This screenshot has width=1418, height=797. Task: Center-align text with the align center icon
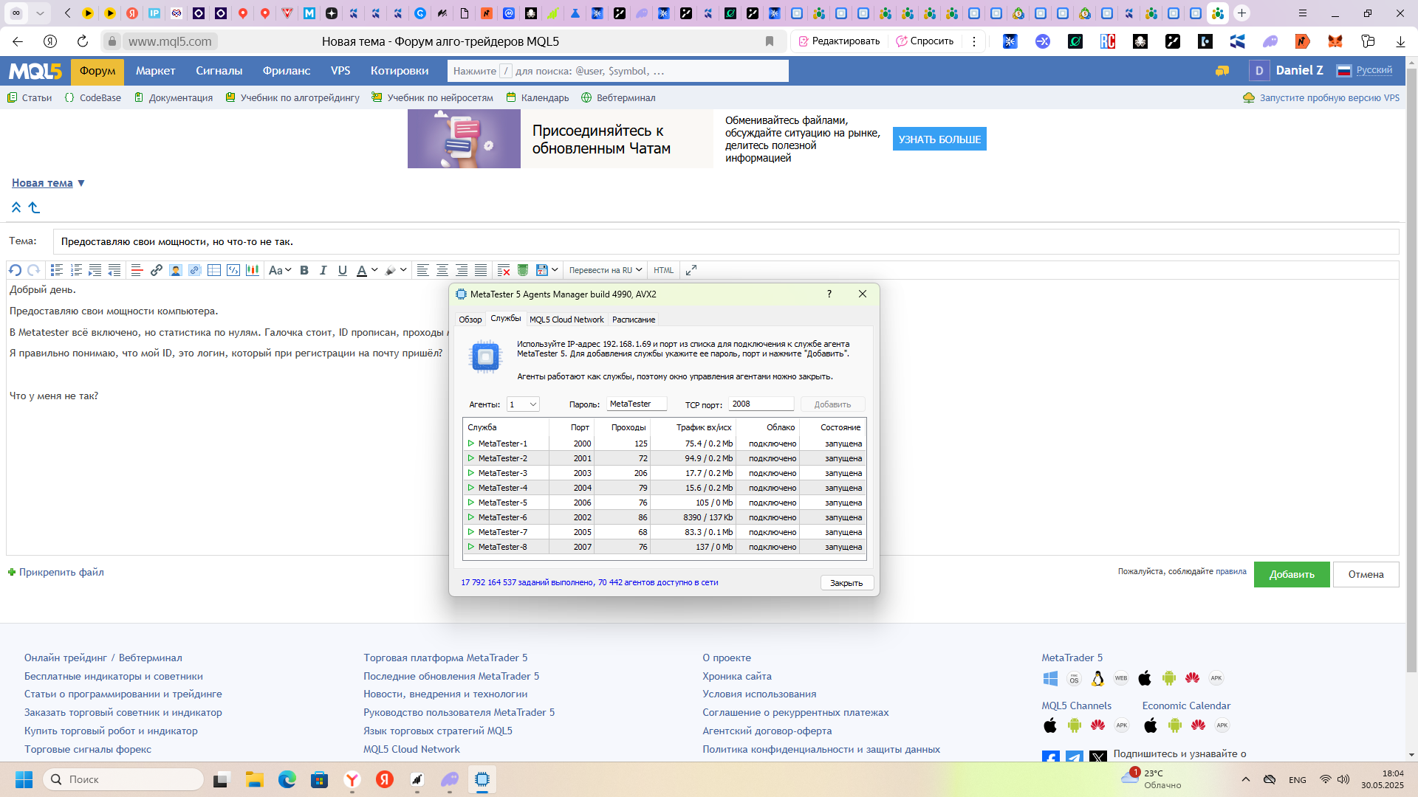(442, 270)
